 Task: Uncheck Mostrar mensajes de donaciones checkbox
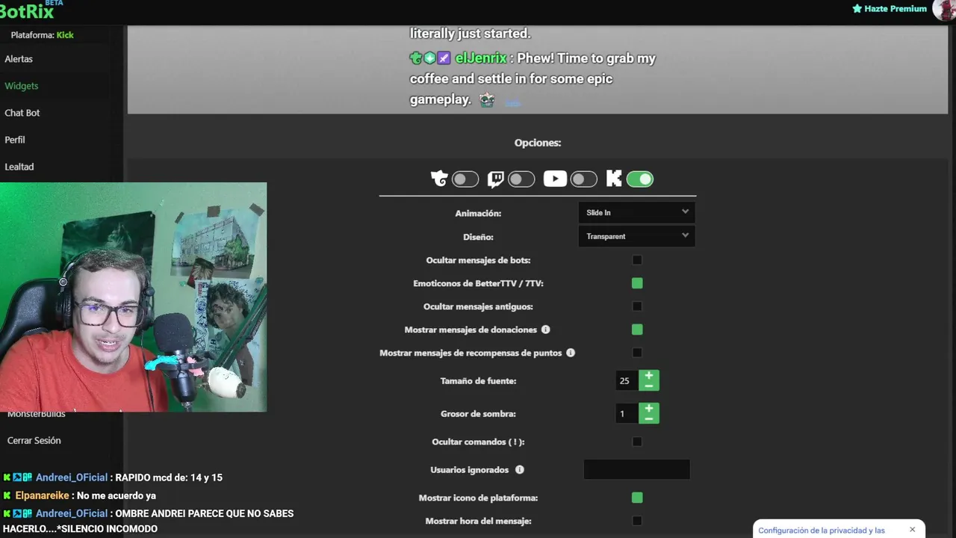pos(637,330)
